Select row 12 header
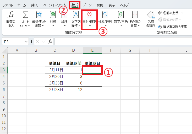The width and height of the screenshot is (192, 134). pyautogui.click(x=4, y=129)
